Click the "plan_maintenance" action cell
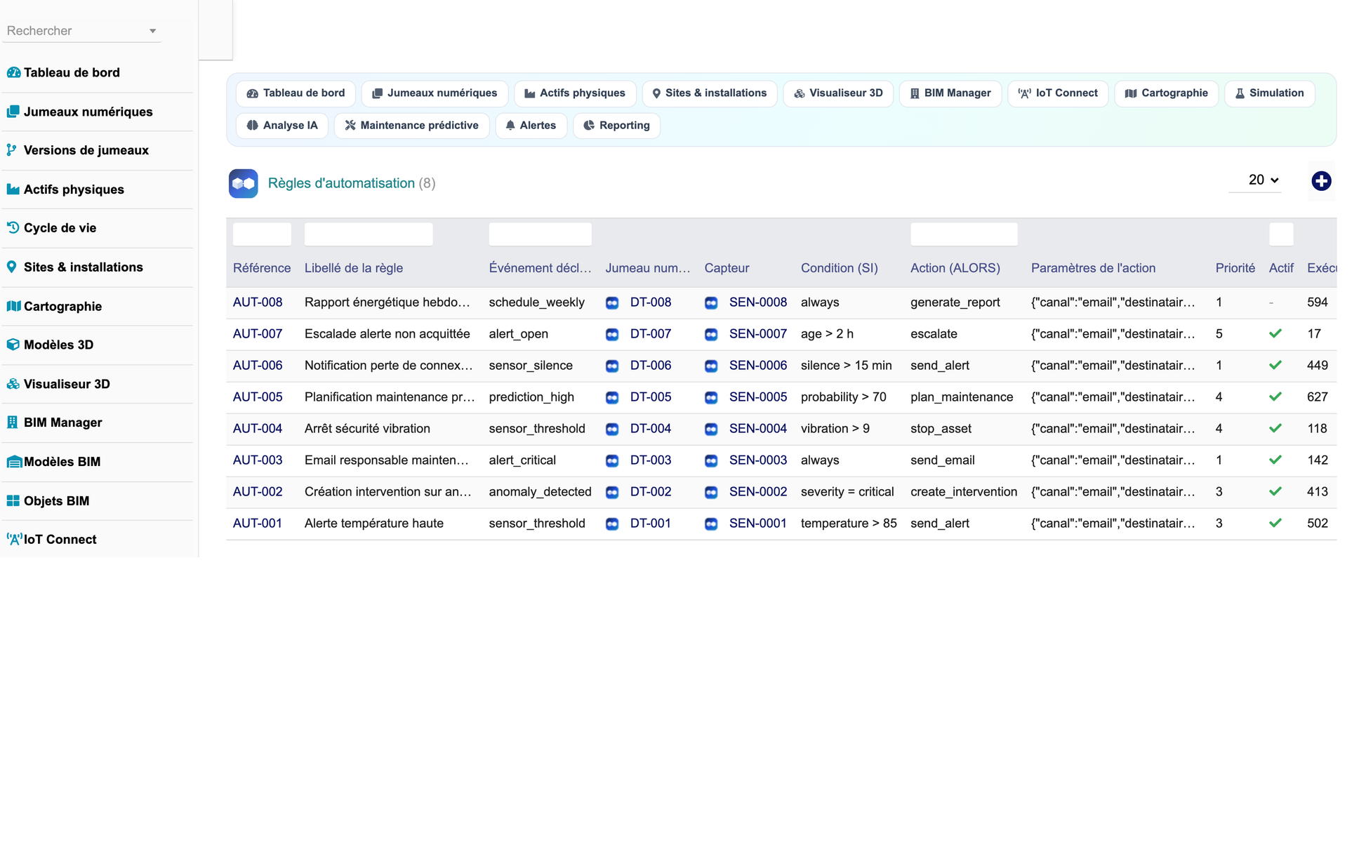The image size is (1366, 845). (x=962, y=397)
